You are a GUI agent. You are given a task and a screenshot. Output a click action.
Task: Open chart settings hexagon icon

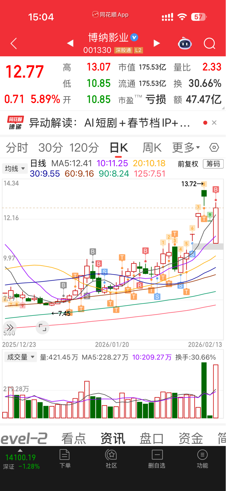[x=214, y=147]
